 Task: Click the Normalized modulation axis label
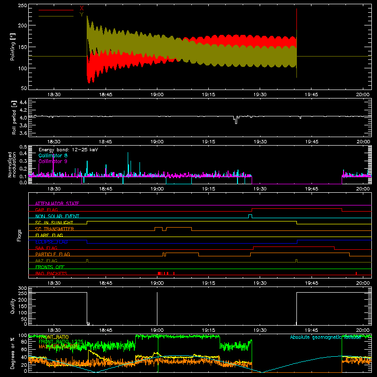click(12, 164)
